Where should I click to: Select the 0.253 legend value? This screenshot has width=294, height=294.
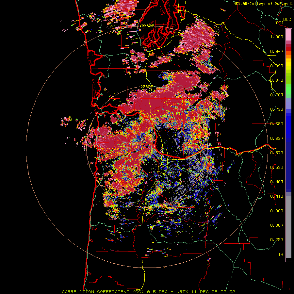point(277,240)
